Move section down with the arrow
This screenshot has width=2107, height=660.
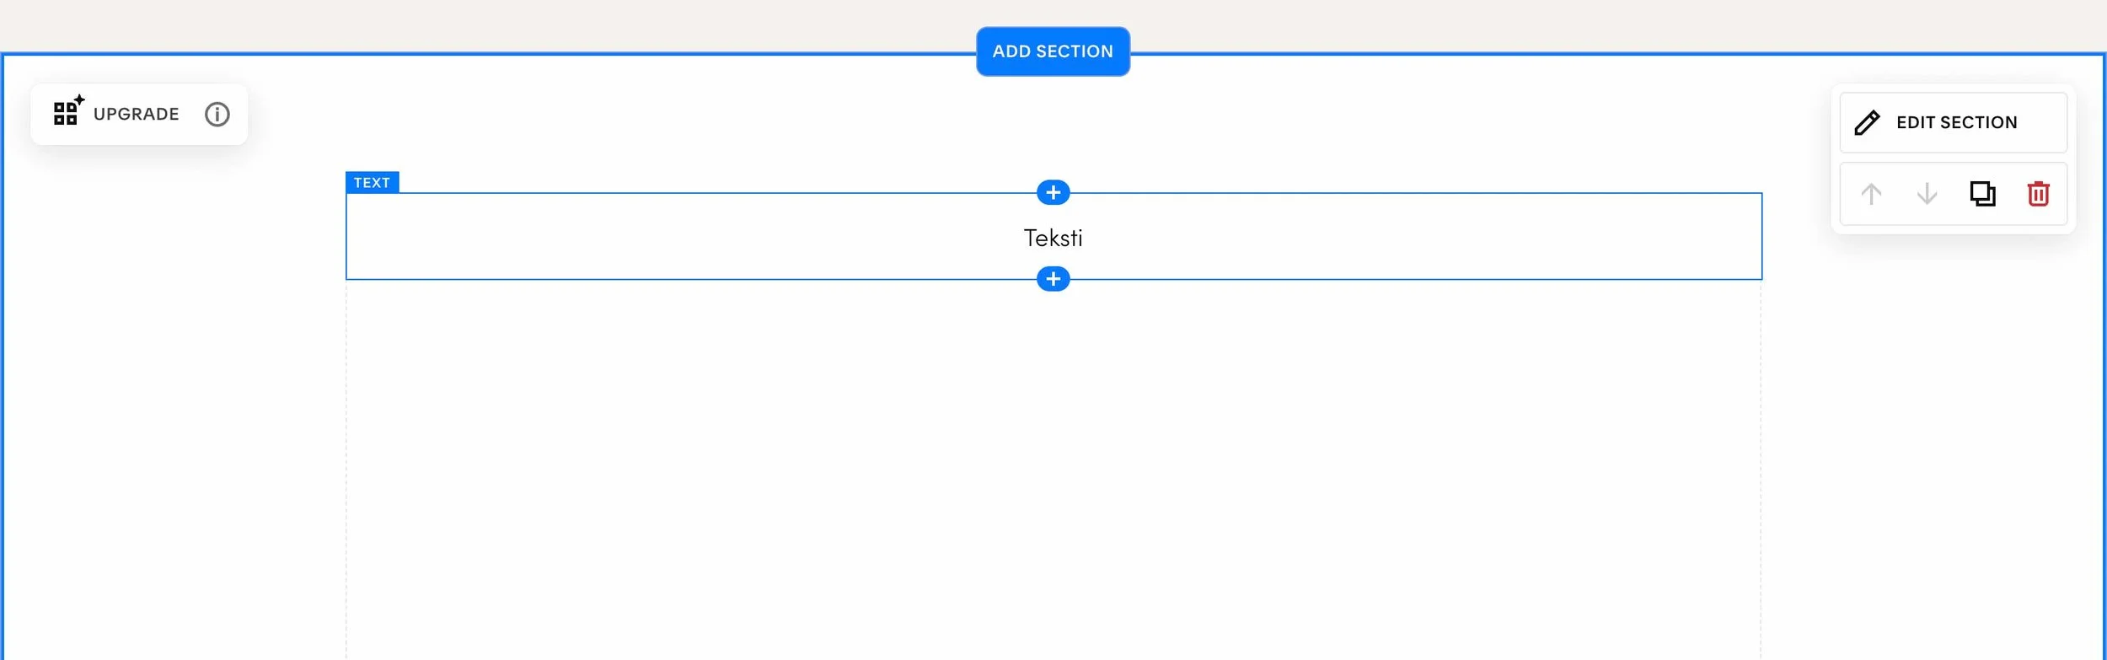1927,194
